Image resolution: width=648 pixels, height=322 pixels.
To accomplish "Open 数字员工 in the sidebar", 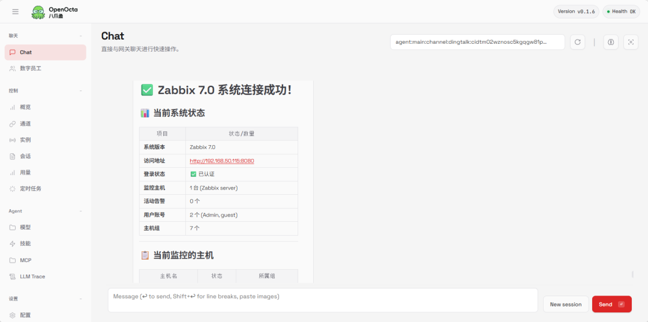I will click(x=46, y=68).
